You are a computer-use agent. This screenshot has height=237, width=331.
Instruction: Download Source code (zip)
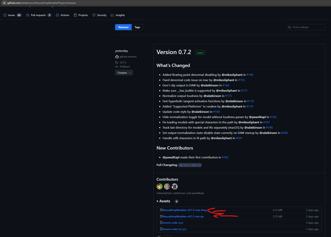click(173, 223)
